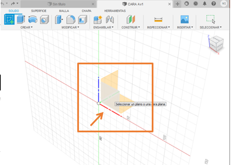
Task: Click the ViewCube orientation cube
Action: coord(216,43)
